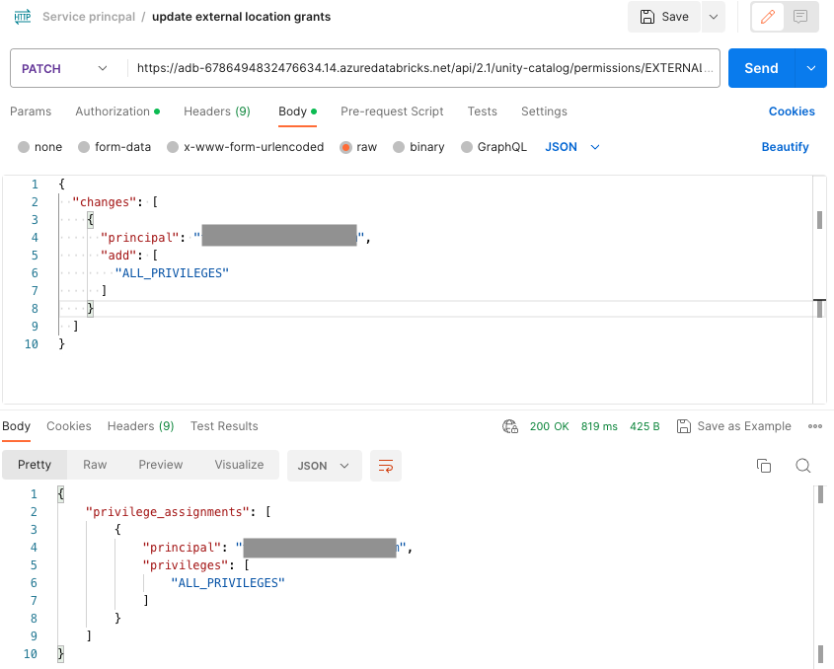
Task: Click the 425 B response size
Action: (644, 426)
